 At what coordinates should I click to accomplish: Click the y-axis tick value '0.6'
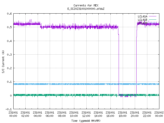pos(9,14)
